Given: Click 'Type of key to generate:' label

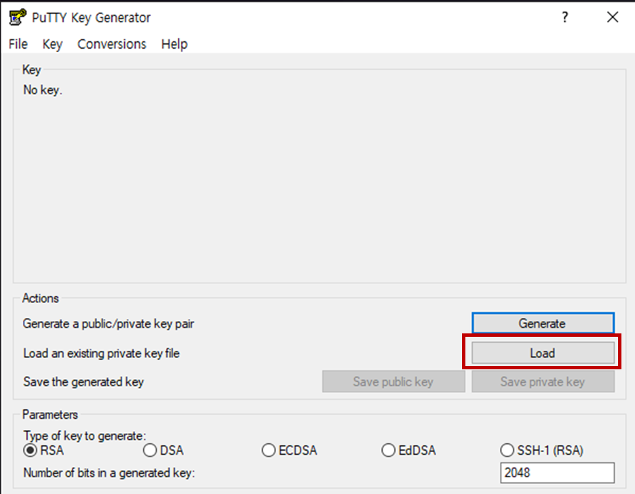Looking at the screenshot, I should 85,436.
